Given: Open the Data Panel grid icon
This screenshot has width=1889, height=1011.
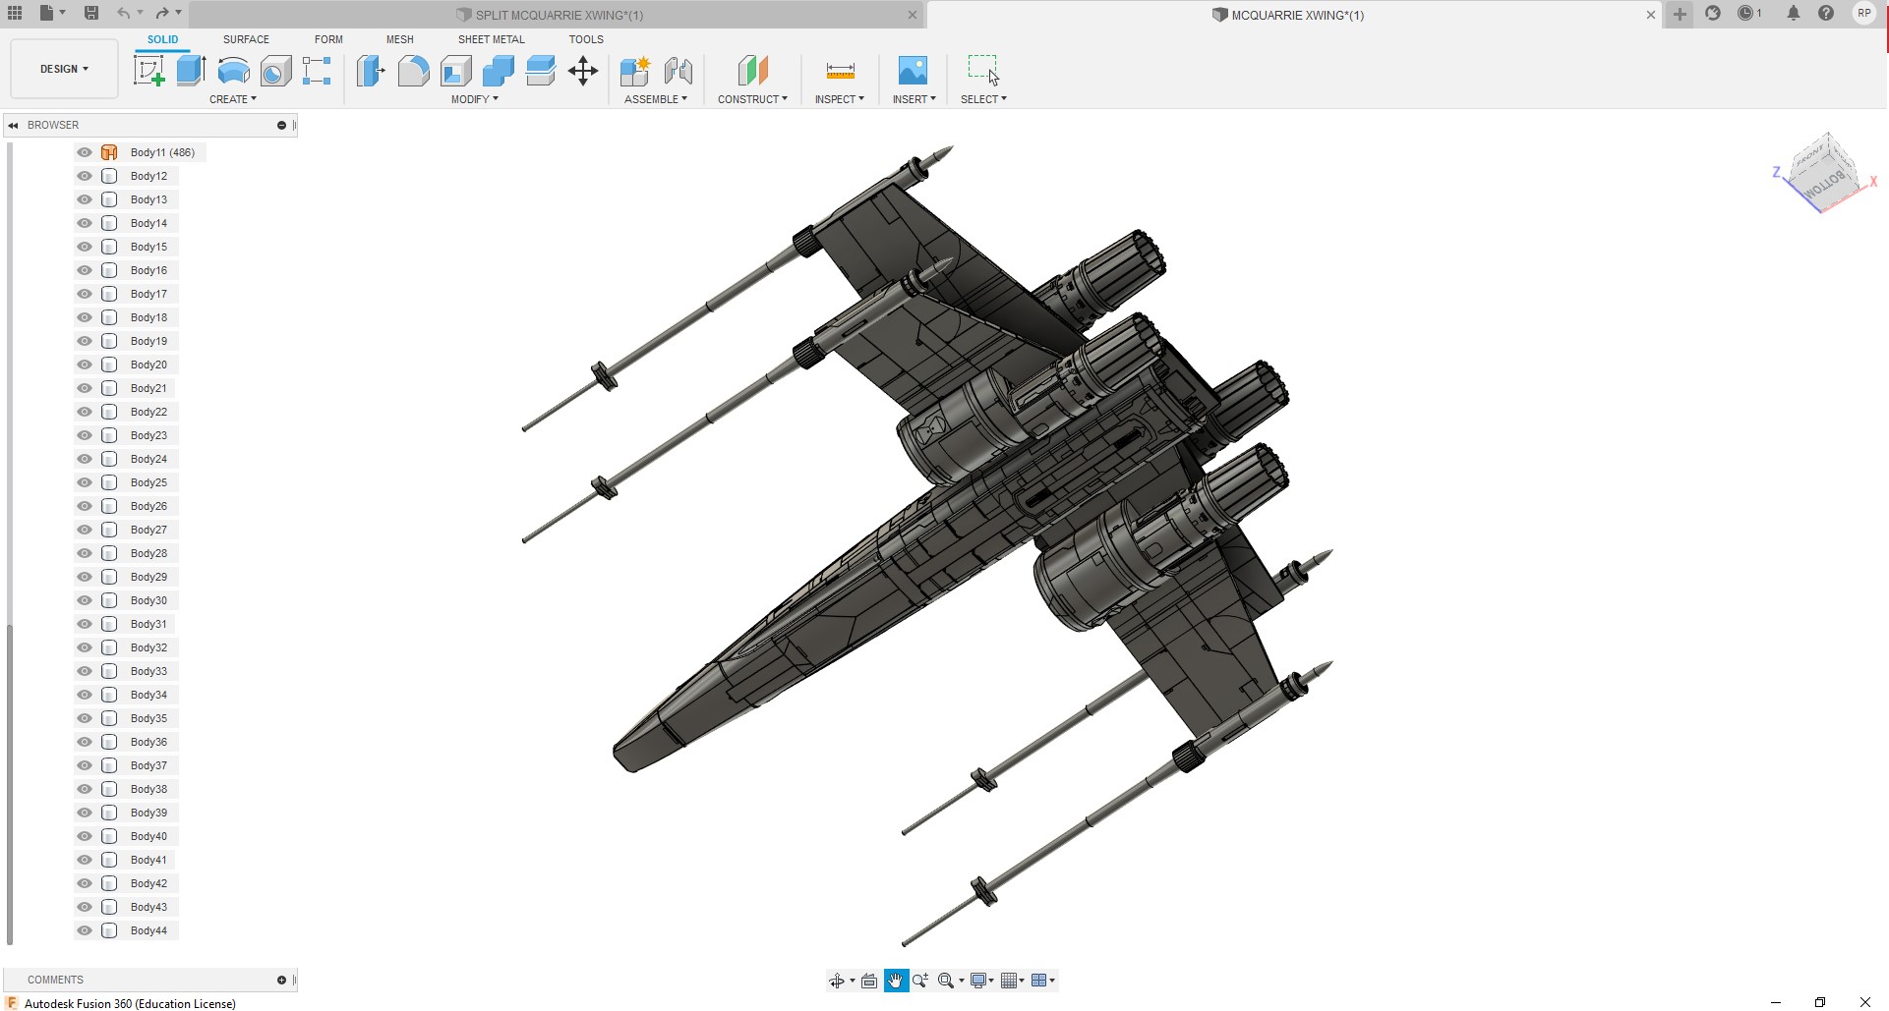Looking at the screenshot, I should tap(15, 13).
